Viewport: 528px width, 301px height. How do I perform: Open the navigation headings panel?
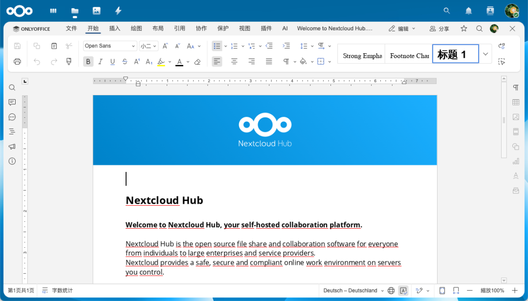(12, 131)
